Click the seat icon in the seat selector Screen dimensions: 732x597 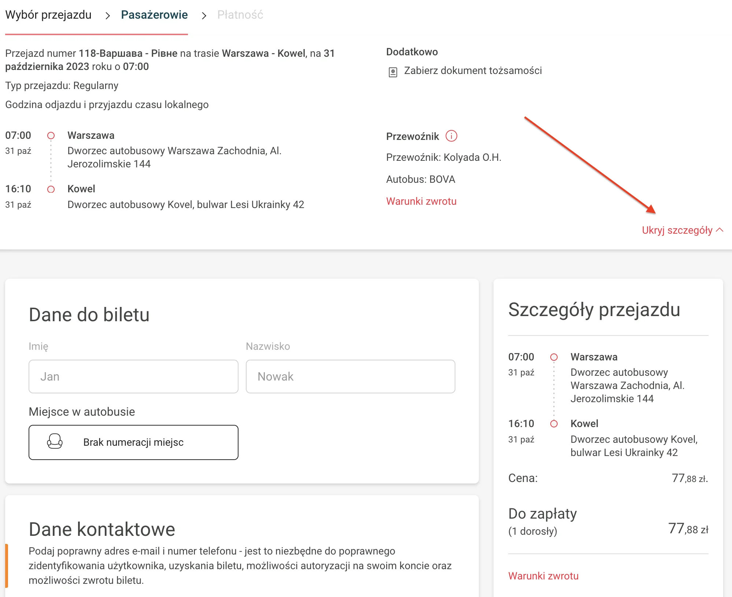pyautogui.click(x=55, y=441)
